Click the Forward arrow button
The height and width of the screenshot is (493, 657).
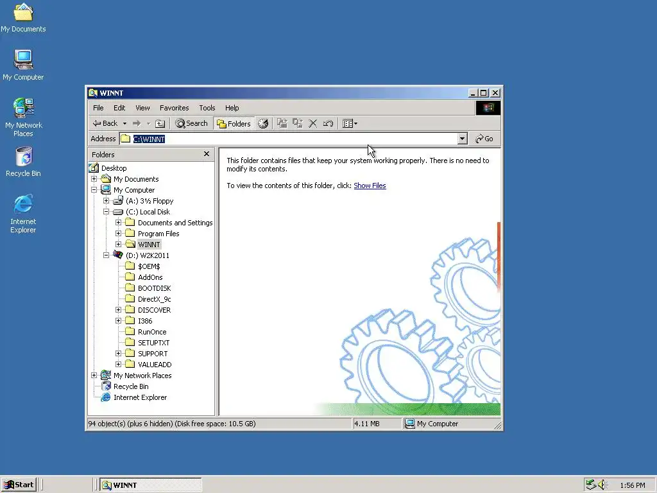(137, 123)
